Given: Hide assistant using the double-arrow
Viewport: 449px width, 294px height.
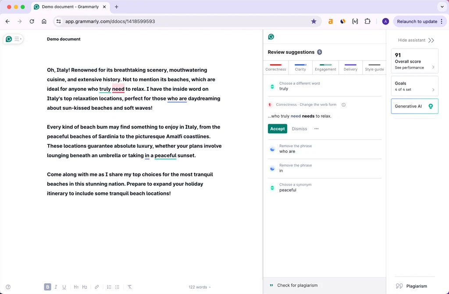Looking at the screenshot, I should (431, 40).
